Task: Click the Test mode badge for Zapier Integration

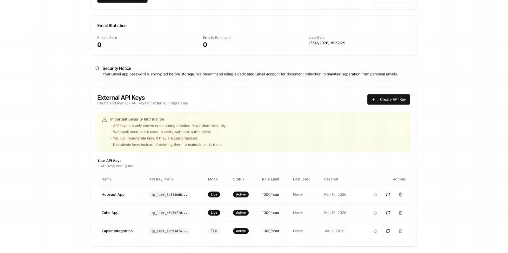Action: click(214, 231)
